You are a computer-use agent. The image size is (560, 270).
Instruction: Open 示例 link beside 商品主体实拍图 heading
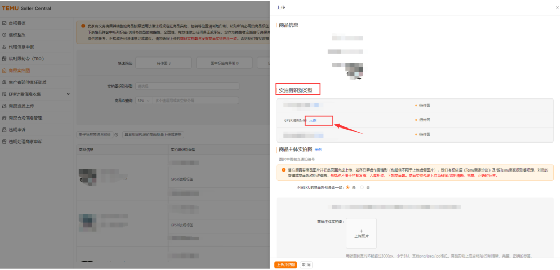tap(318, 150)
